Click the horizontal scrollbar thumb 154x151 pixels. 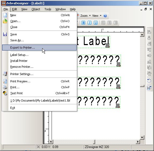[94, 142]
